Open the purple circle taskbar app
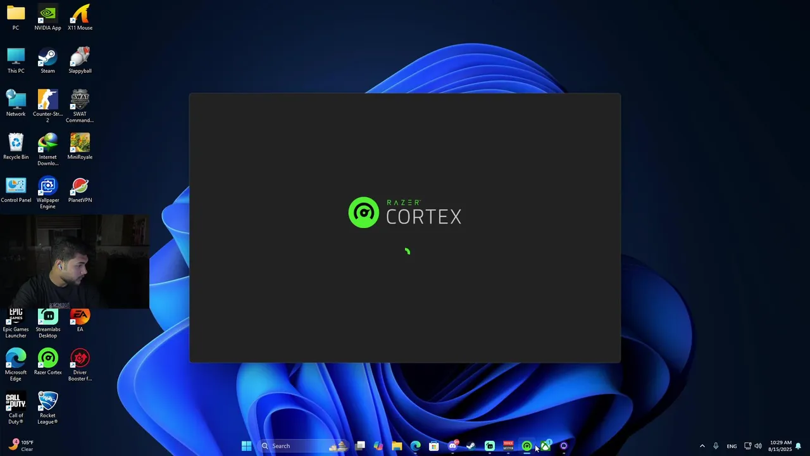The height and width of the screenshot is (456, 810). pyautogui.click(x=564, y=446)
